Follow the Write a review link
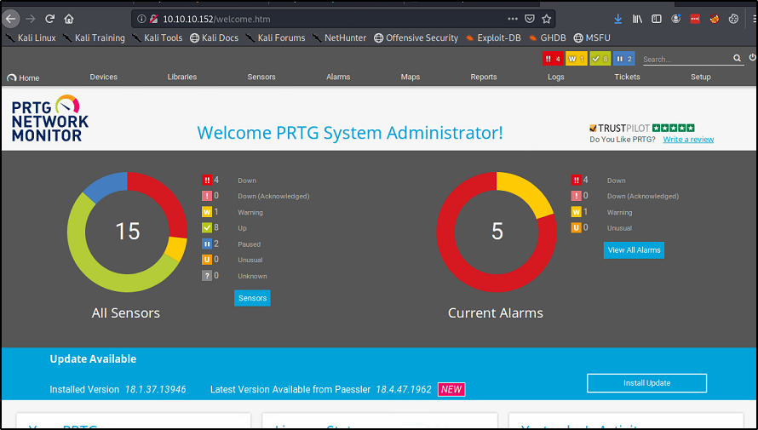 pos(688,140)
